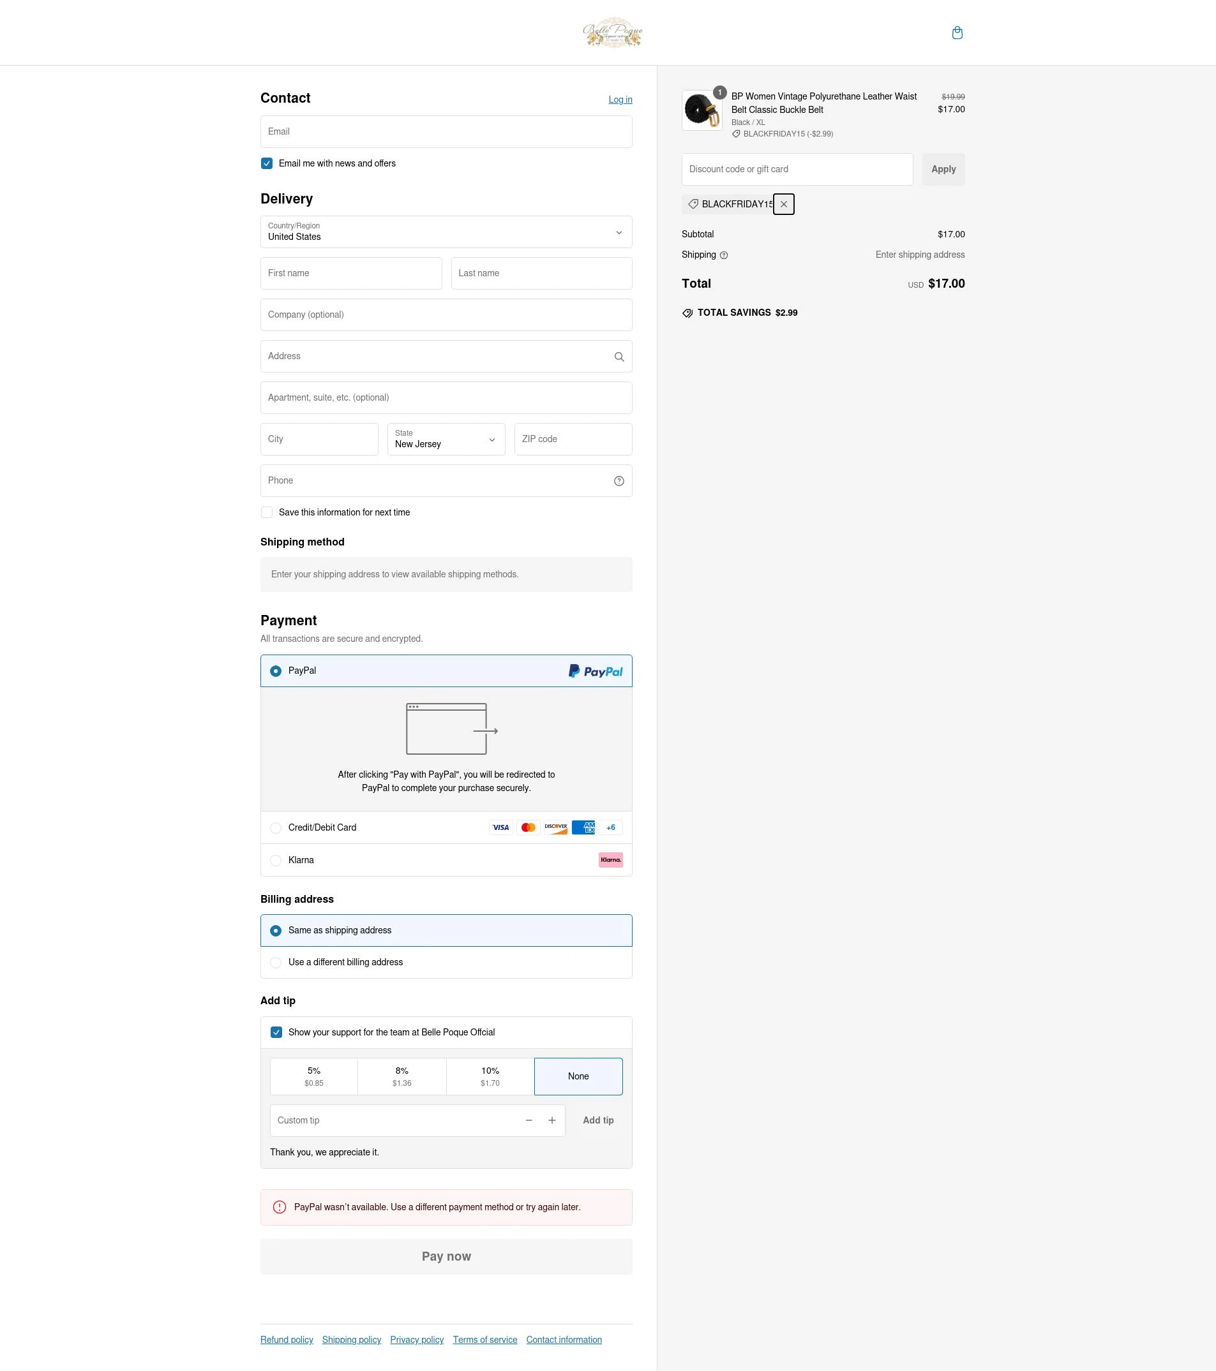The width and height of the screenshot is (1216, 1371).
Task: Click the phone field help icon
Action: coord(619,481)
